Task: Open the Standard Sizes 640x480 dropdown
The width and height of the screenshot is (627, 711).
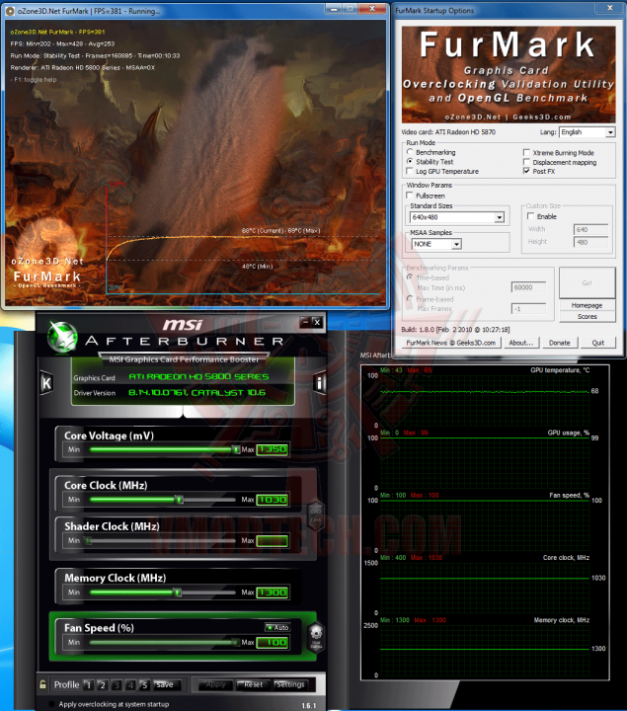Action: click(457, 217)
